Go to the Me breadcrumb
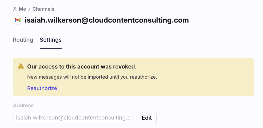 coord(22,9)
